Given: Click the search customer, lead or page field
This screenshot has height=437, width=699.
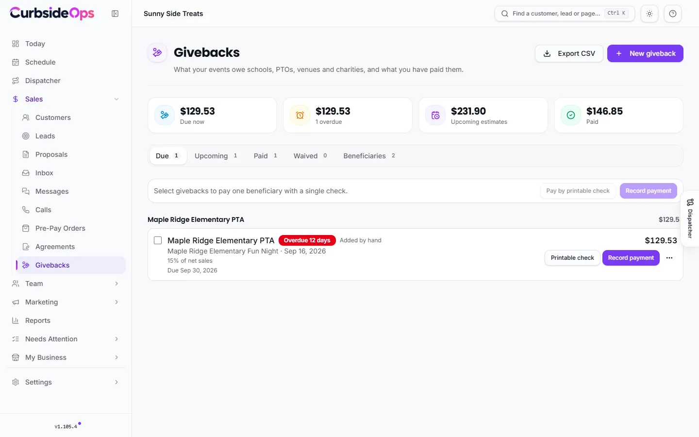Looking at the screenshot, I should point(565,14).
